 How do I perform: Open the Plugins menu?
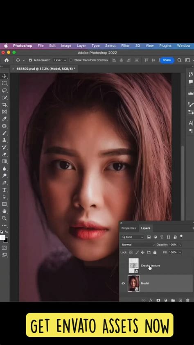tap(165, 45)
